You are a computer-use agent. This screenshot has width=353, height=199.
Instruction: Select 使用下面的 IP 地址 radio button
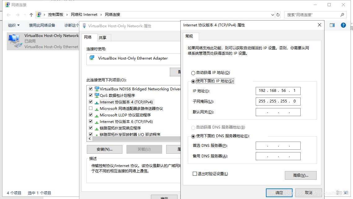pyautogui.click(x=193, y=81)
